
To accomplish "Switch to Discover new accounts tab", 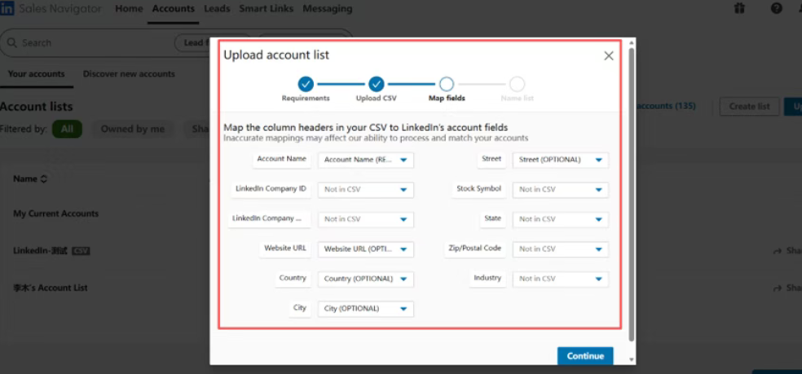I will (129, 74).
